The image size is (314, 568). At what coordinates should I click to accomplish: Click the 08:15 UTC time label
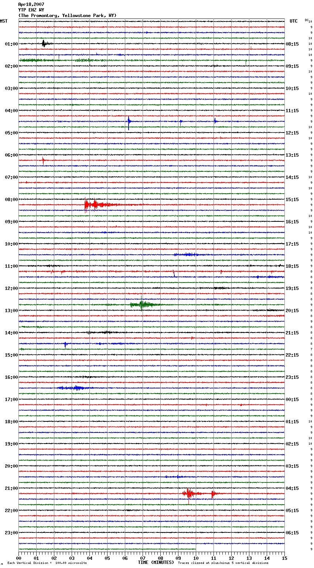tap(292, 44)
